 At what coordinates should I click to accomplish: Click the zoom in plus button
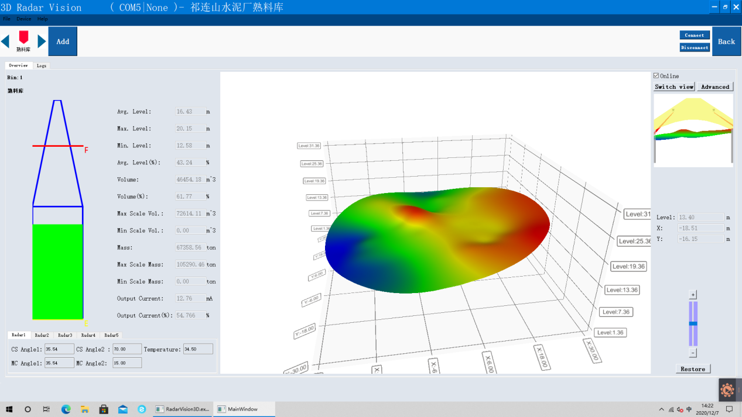tap(693, 295)
